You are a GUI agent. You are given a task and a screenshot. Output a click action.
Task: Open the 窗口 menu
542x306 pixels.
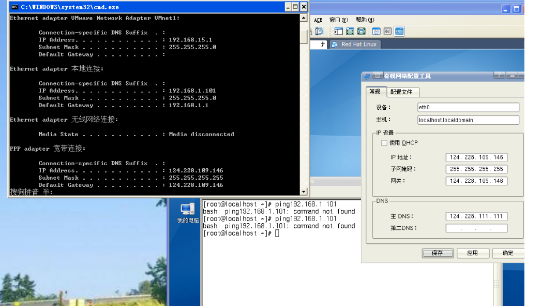coord(338,20)
